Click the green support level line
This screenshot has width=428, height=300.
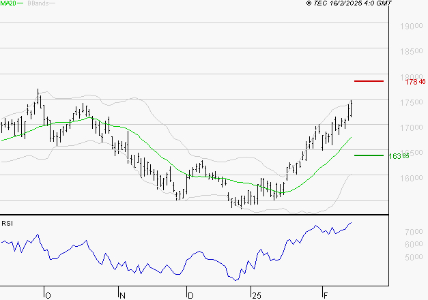[369, 155]
